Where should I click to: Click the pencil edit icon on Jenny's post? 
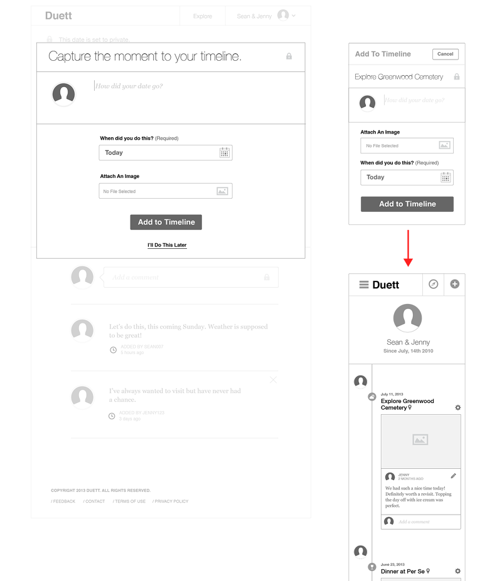click(454, 476)
